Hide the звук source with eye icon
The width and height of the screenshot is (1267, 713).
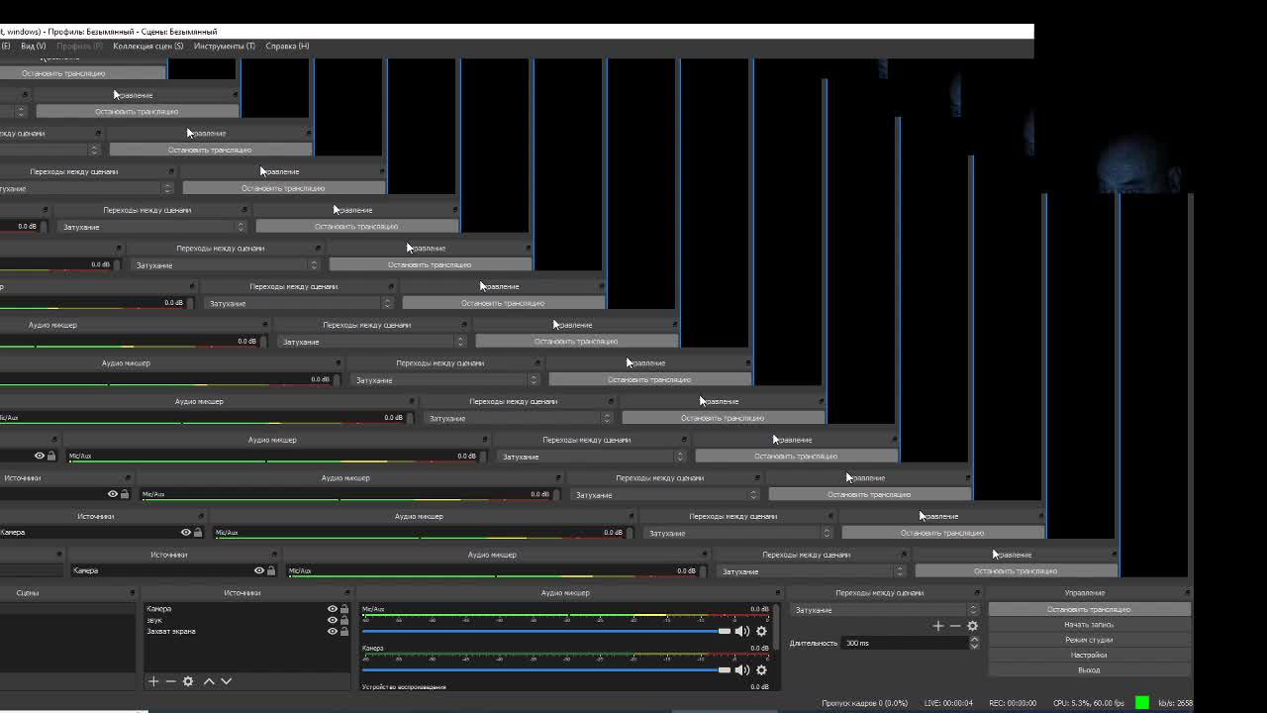(x=333, y=620)
